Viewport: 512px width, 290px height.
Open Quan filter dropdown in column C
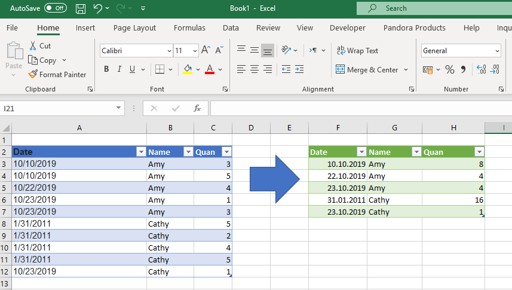coord(226,152)
